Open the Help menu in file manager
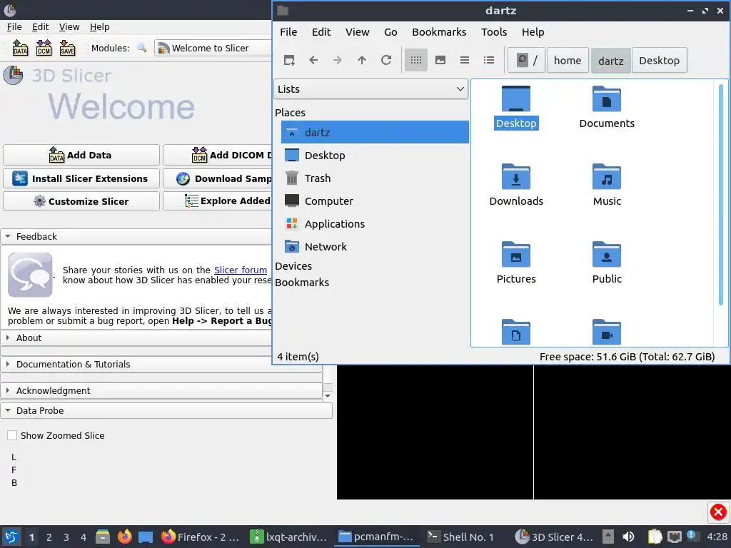 (533, 31)
